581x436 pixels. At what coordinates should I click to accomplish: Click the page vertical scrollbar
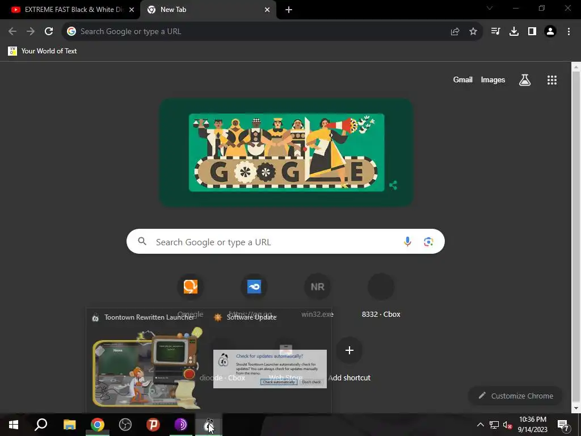point(576,237)
